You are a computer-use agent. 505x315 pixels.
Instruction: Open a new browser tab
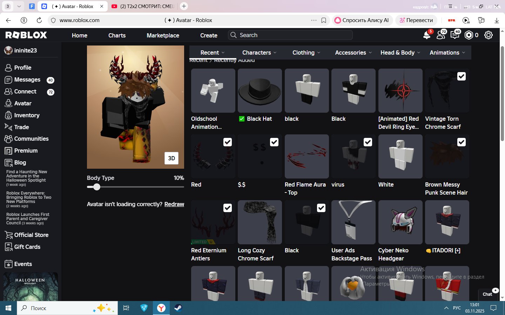(184, 6)
